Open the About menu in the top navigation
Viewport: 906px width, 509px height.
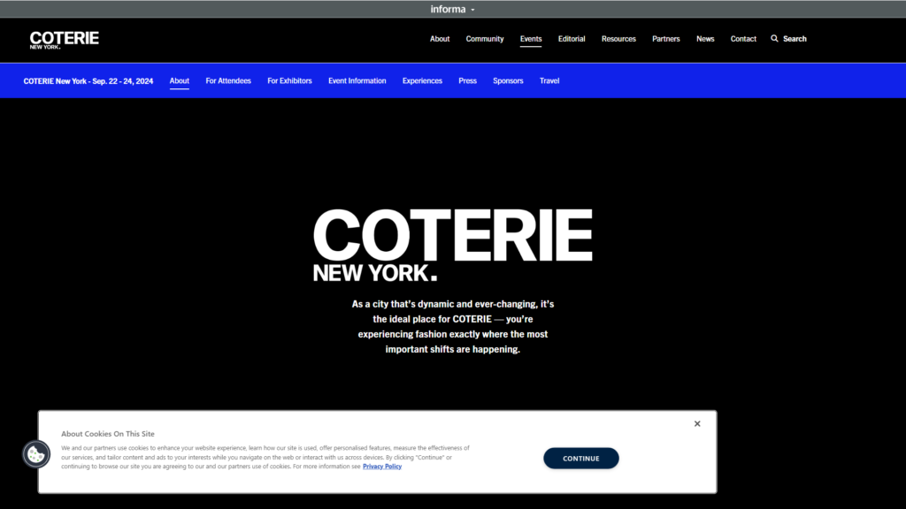[x=440, y=39]
